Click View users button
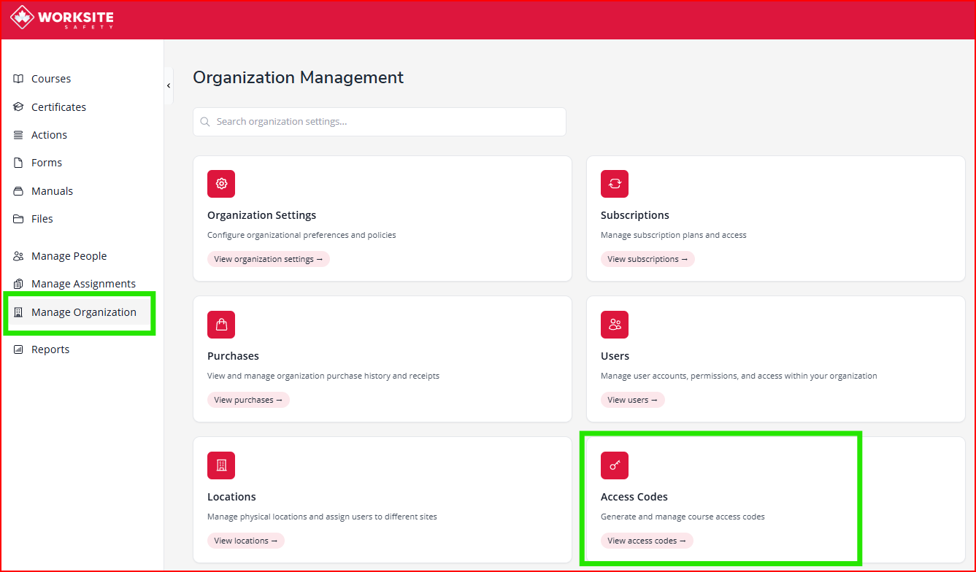 (632, 400)
